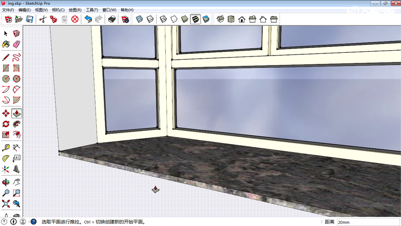
Task: Click the red Undo arrow
Action: click(88, 20)
